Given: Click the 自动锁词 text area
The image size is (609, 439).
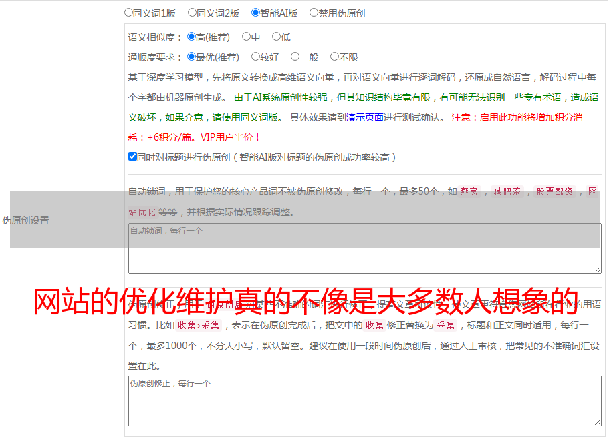Looking at the screenshot, I should [365, 248].
